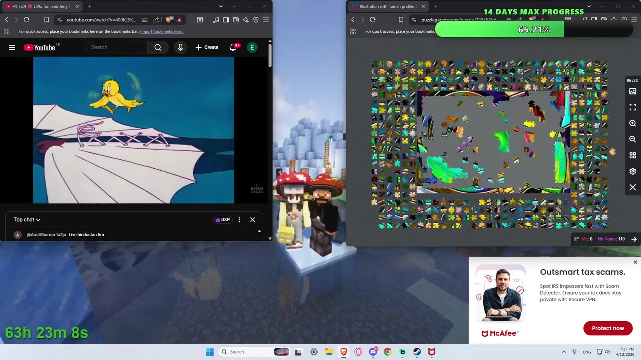641x360 pixels.
Task: Close the puzzle with the X icon
Action: 633,187
